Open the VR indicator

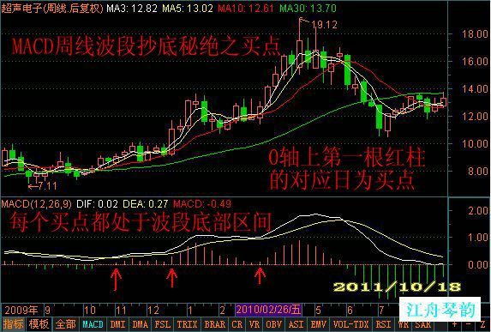click(x=254, y=323)
